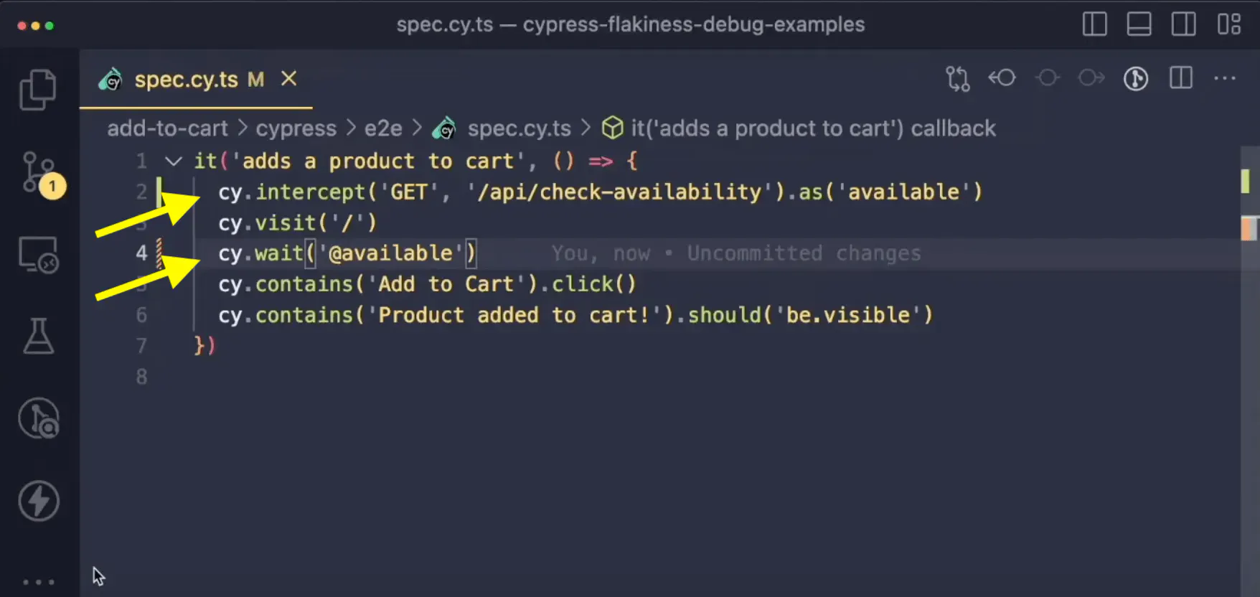Open the Run and Debug view
The height and width of the screenshot is (597, 1260).
coord(38,418)
